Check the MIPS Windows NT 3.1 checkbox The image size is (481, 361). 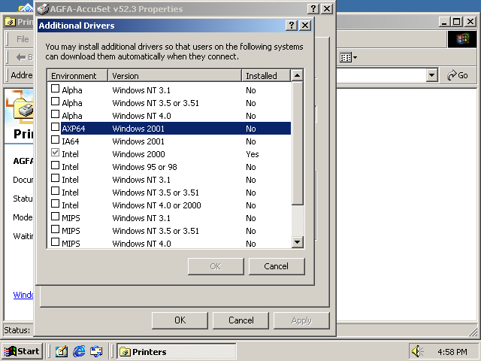55,217
